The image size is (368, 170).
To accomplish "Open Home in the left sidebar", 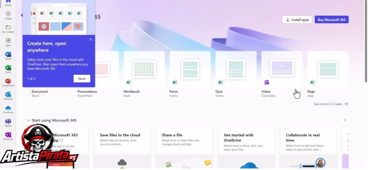I will (8, 3).
